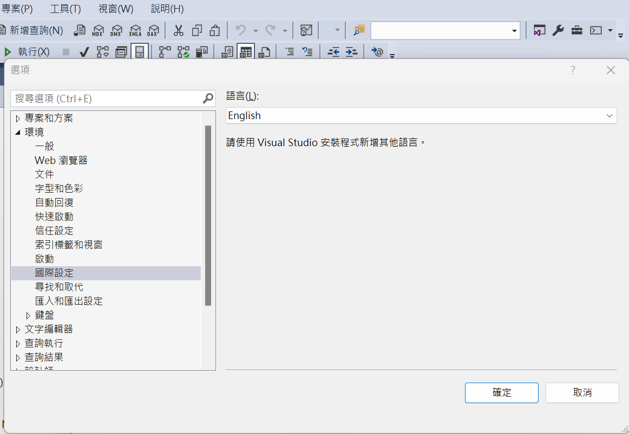Select 一般 under 環境
The height and width of the screenshot is (434, 629).
click(x=44, y=146)
